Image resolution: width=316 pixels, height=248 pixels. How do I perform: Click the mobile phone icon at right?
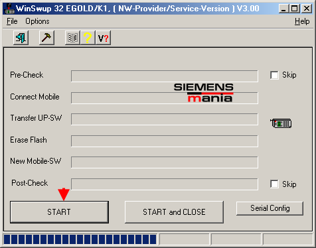click(281, 123)
